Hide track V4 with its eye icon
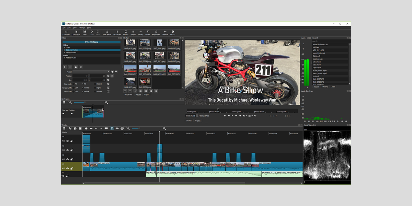 tap(67, 141)
